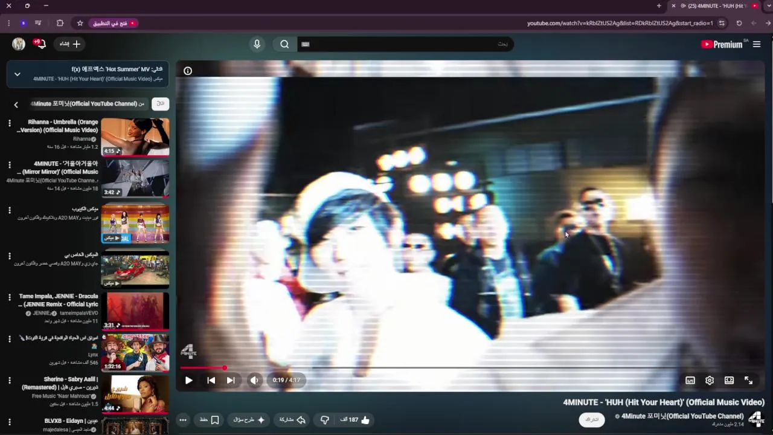Open more actions three-dot menu below video
This screenshot has height=435, width=773.
(183, 420)
